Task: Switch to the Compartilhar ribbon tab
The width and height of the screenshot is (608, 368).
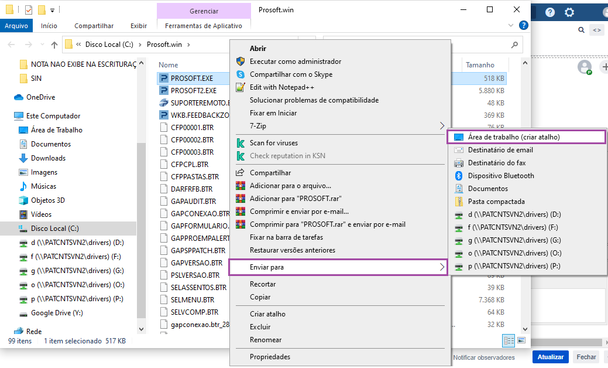Action: pyautogui.click(x=94, y=26)
